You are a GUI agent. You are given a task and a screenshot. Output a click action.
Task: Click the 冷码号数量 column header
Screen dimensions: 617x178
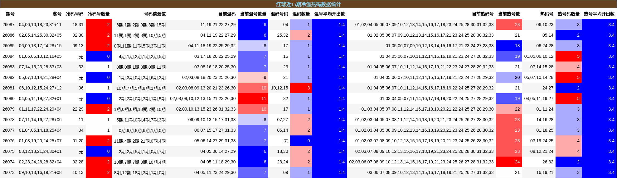[x=99, y=14]
